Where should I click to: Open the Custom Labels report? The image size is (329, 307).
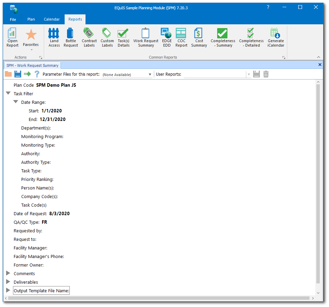107,37
